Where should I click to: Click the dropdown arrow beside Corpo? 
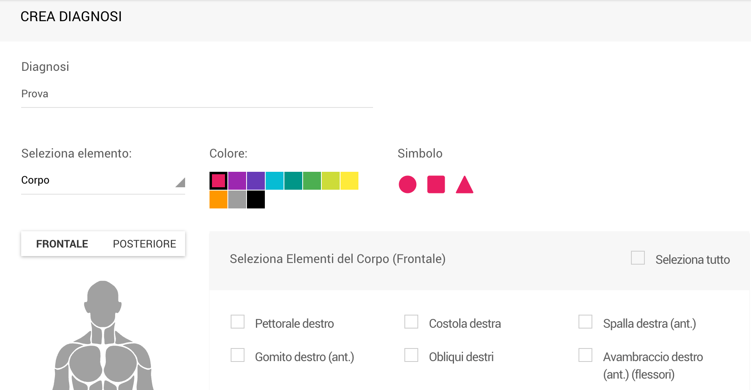pos(180,182)
